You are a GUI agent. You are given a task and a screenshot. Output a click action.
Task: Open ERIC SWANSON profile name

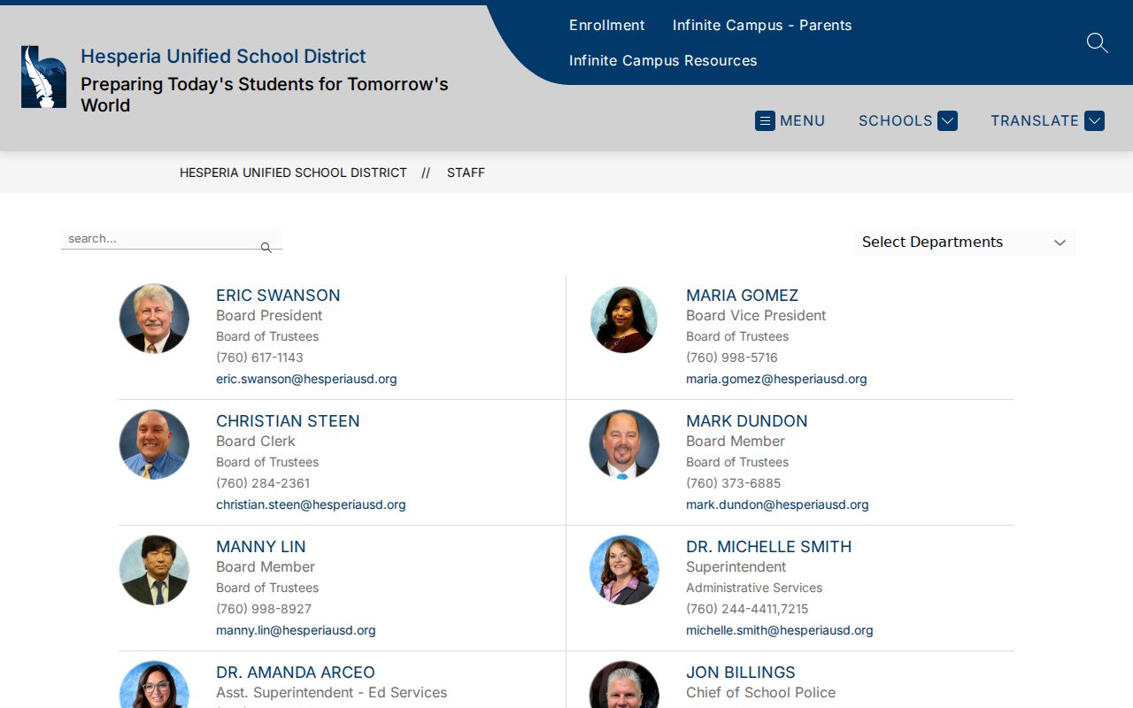click(x=278, y=296)
